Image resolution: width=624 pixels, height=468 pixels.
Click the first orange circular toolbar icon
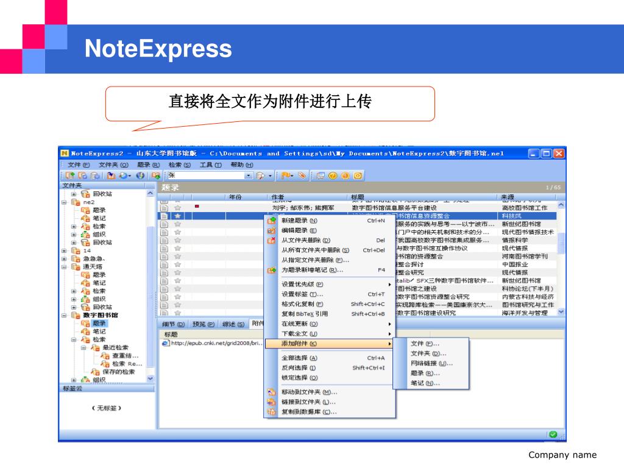point(333,175)
